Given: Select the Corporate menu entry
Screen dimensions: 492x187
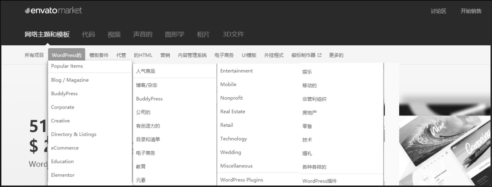Looking at the screenshot, I should point(63,107).
